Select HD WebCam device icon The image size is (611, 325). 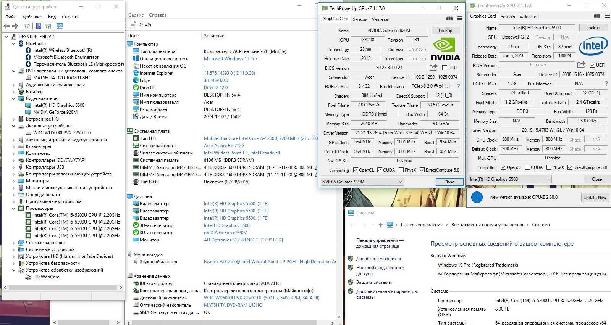(28, 277)
